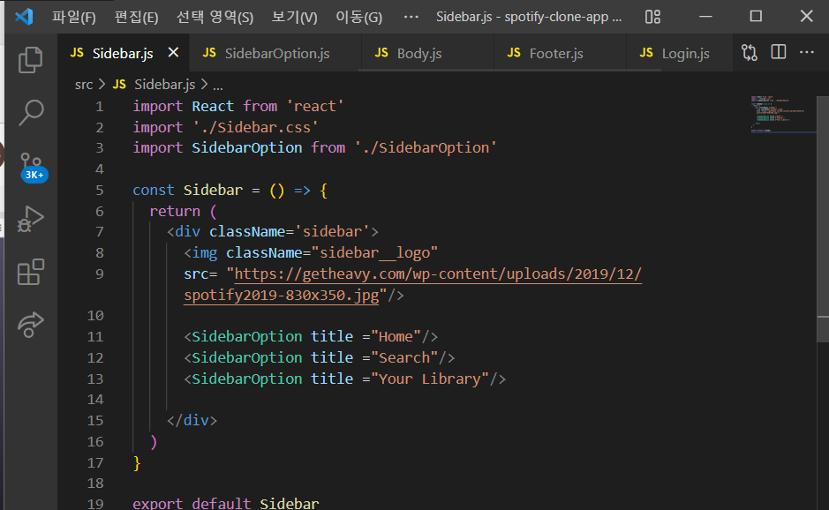Open the Extensions view

click(x=31, y=272)
